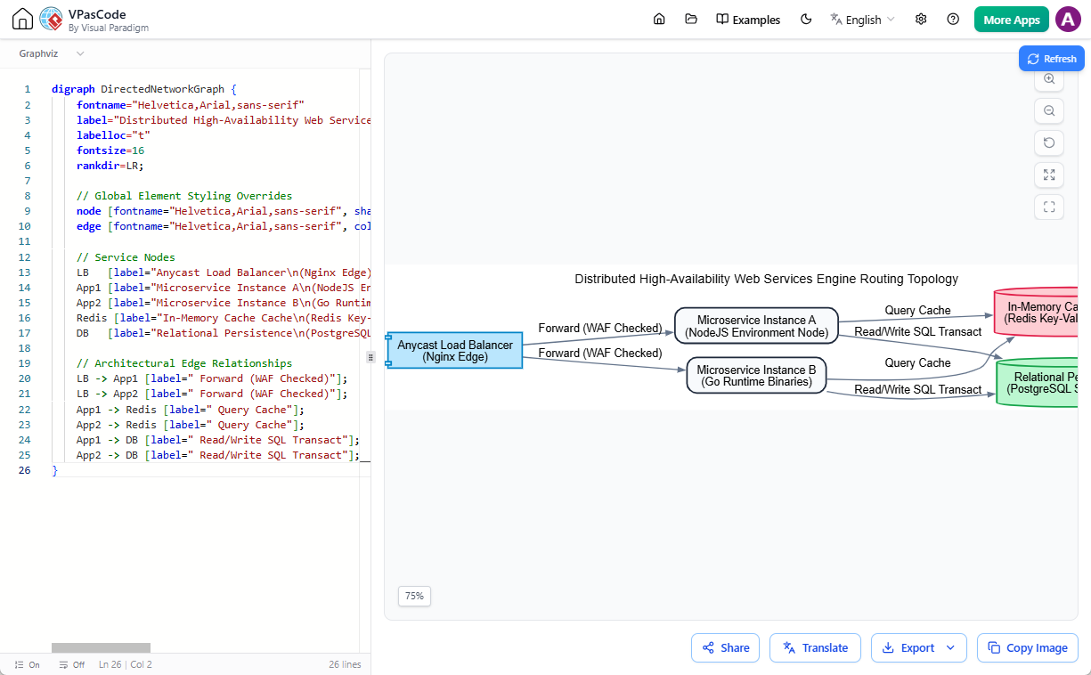
Task: Click code line "LB -> App2"
Action: [212, 394]
